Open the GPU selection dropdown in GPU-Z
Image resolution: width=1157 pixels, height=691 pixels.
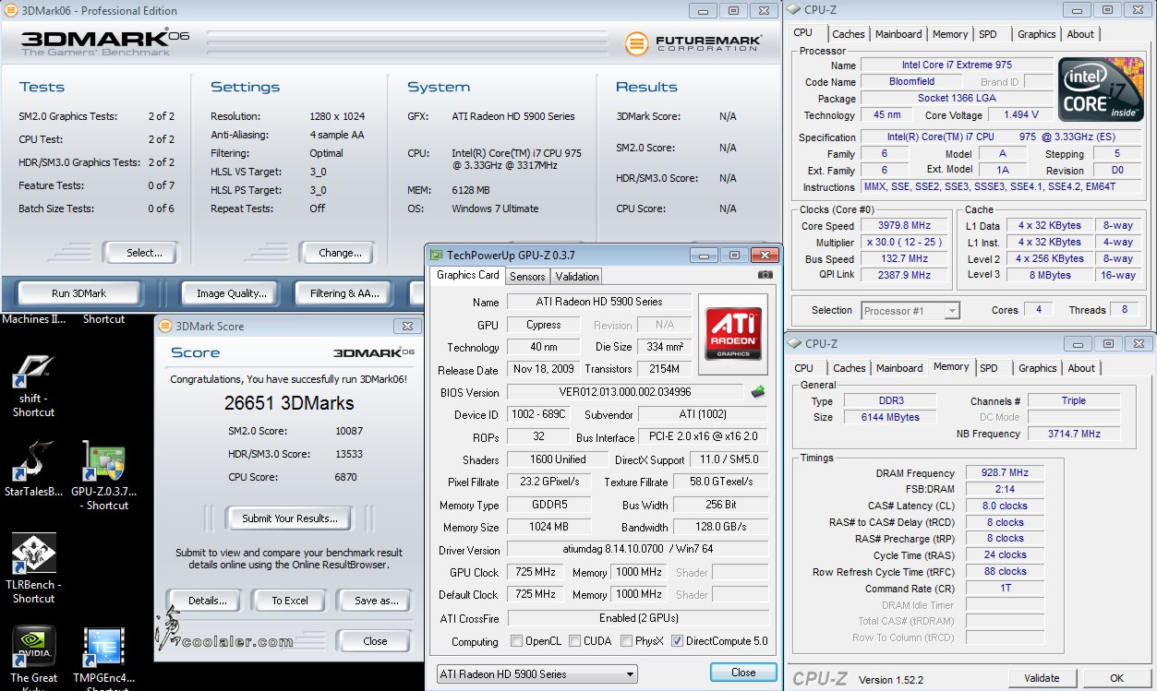[536, 674]
